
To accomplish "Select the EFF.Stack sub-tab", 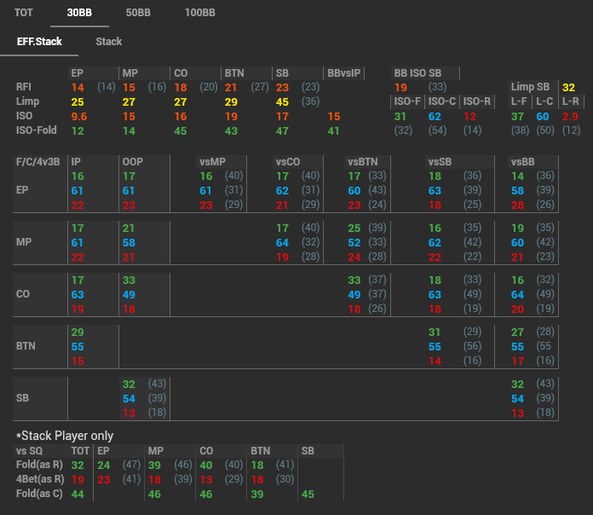I will pos(37,41).
